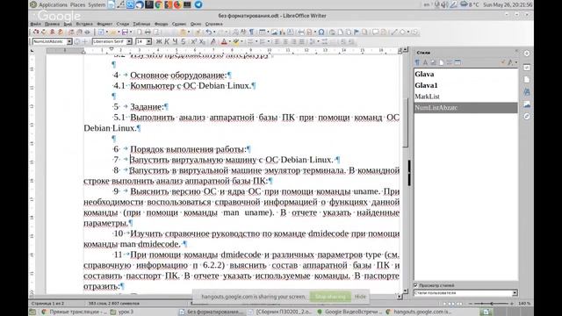Viewport: 562px width, 316px height.
Task: Activate Fill Format Mode in the Styles panel
Action: click(x=502, y=62)
